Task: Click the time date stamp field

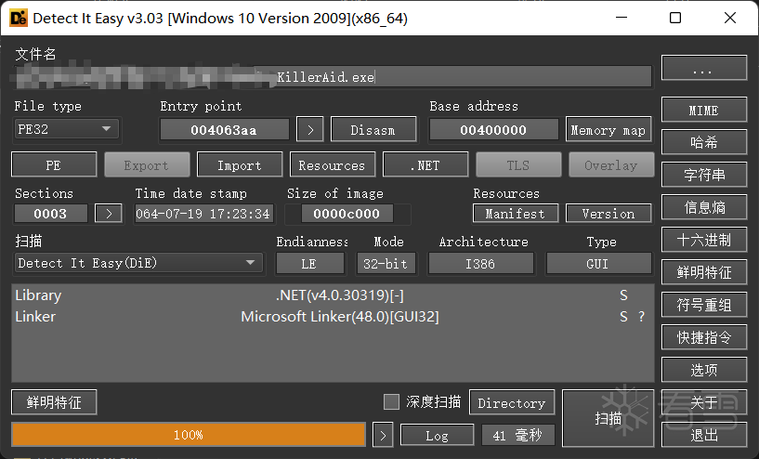Action: [203, 214]
